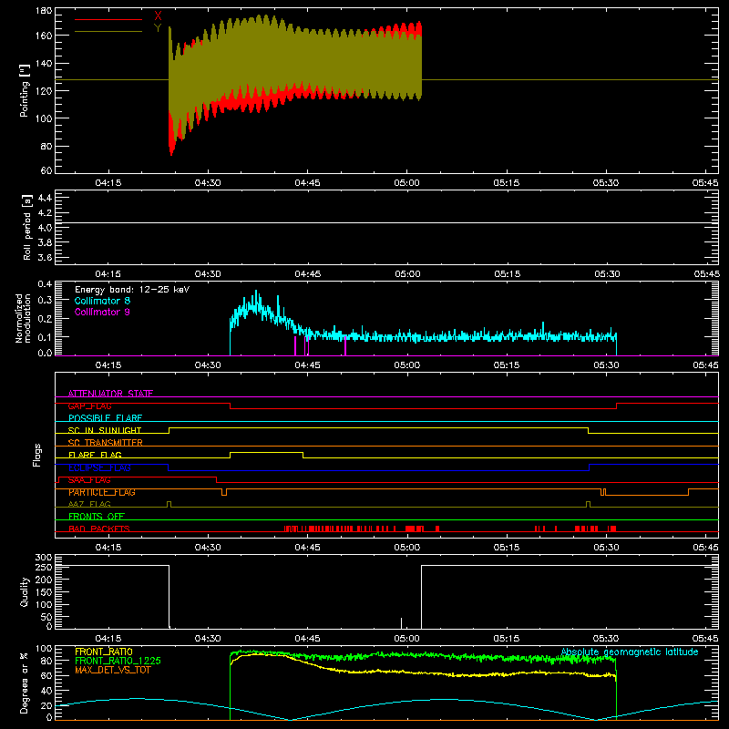Click the 3.6 tick on Roll period axis
This screenshot has width=729, height=729.
pyautogui.click(x=45, y=257)
